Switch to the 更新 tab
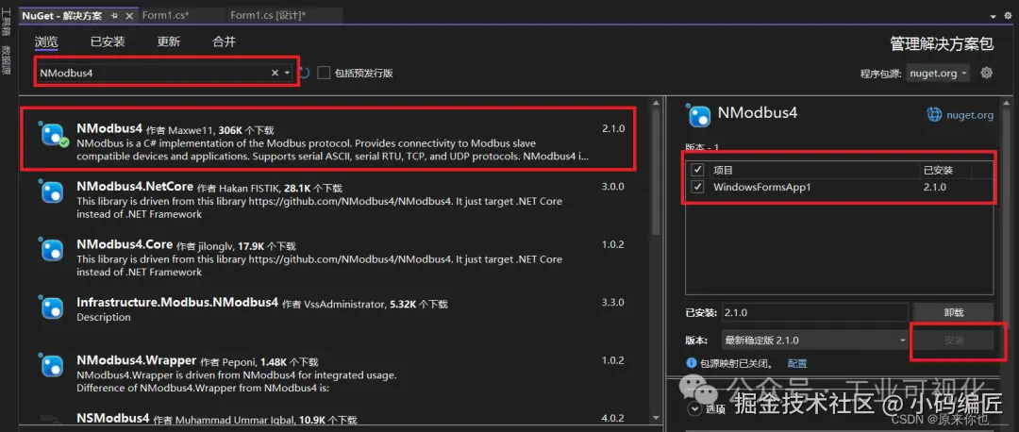Image resolution: width=1019 pixels, height=432 pixels. (168, 42)
